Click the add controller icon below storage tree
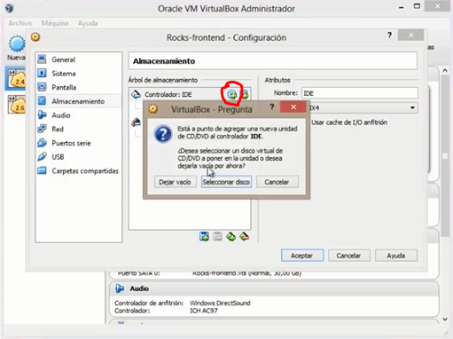This screenshot has height=339, width=453. click(x=204, y=236)
